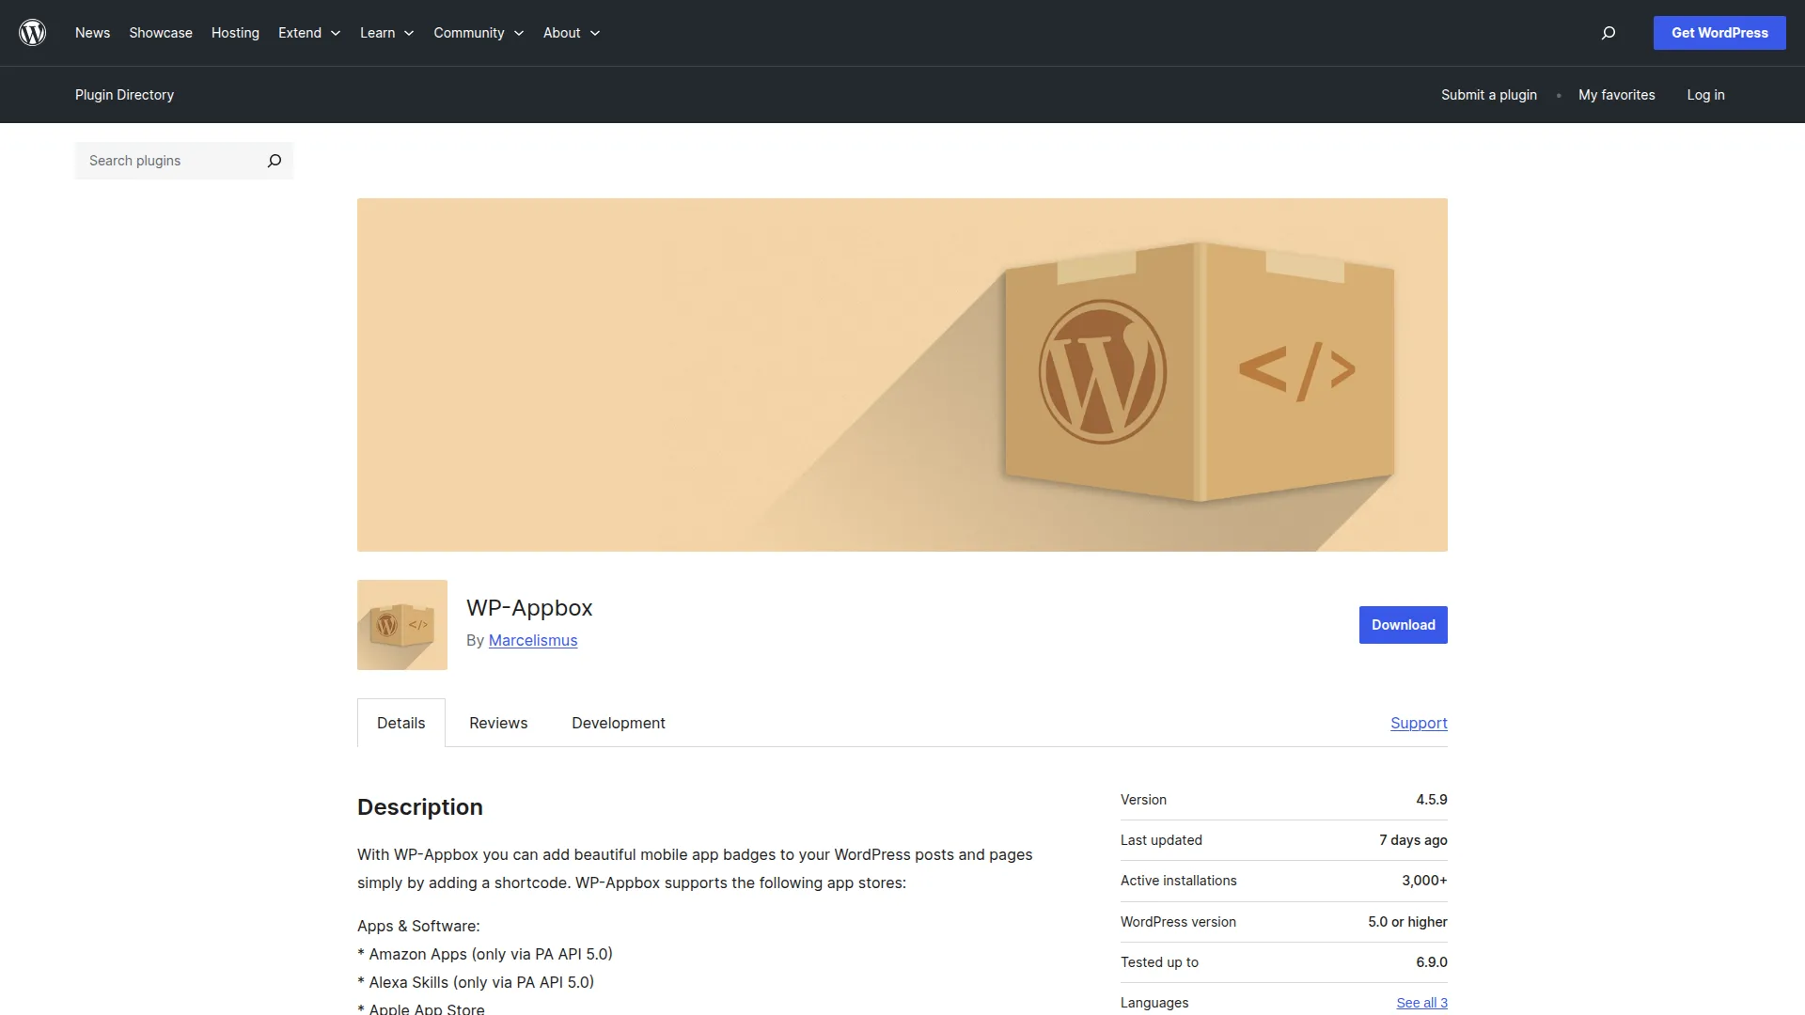Click the '5.0 or higher' value

click(1407, 922)
